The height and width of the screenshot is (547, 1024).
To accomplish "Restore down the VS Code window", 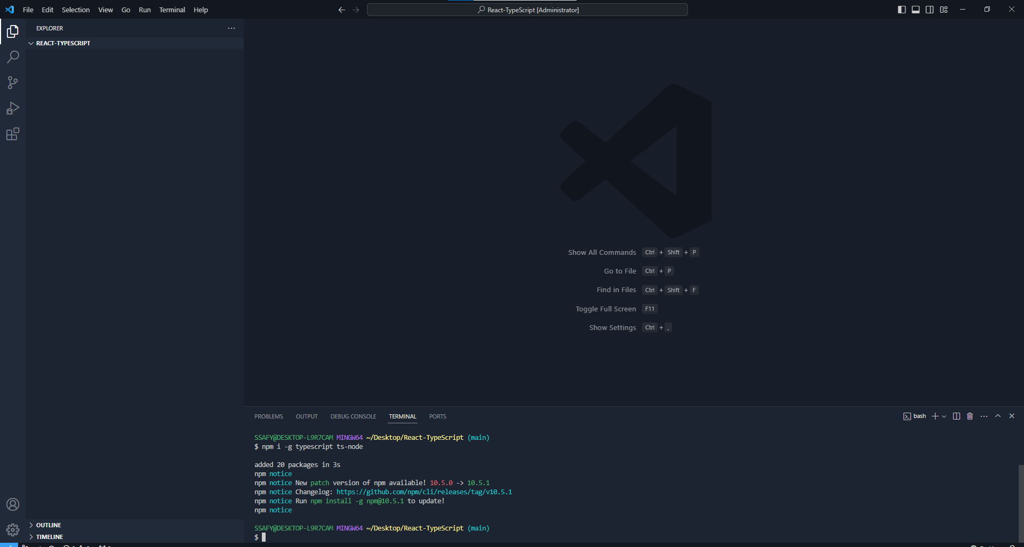I will pos(987,10).
